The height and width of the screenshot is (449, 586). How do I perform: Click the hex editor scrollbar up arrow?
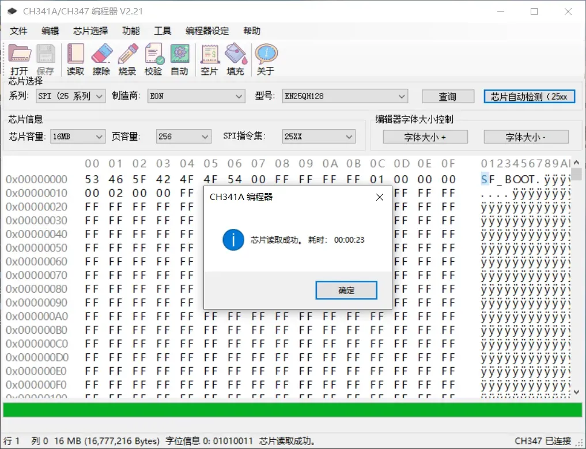(576, 163)
